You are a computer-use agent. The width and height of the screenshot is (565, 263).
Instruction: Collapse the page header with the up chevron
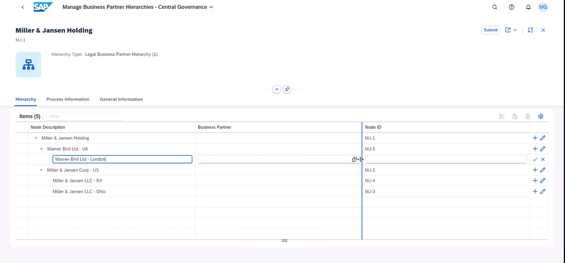click(x=277, y=89)
